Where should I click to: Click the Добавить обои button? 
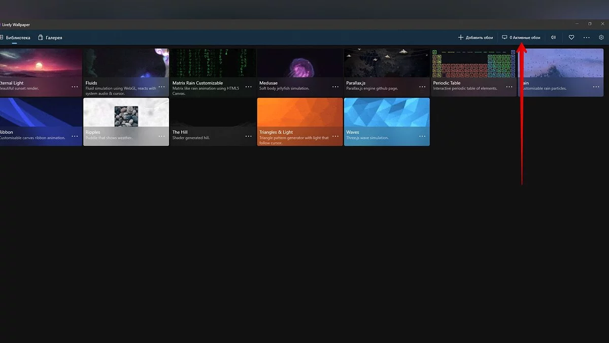pyautogui.click(x=476, y=38)
